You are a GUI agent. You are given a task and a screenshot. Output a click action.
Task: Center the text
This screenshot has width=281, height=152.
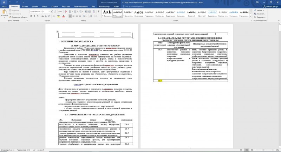(73, 16)
